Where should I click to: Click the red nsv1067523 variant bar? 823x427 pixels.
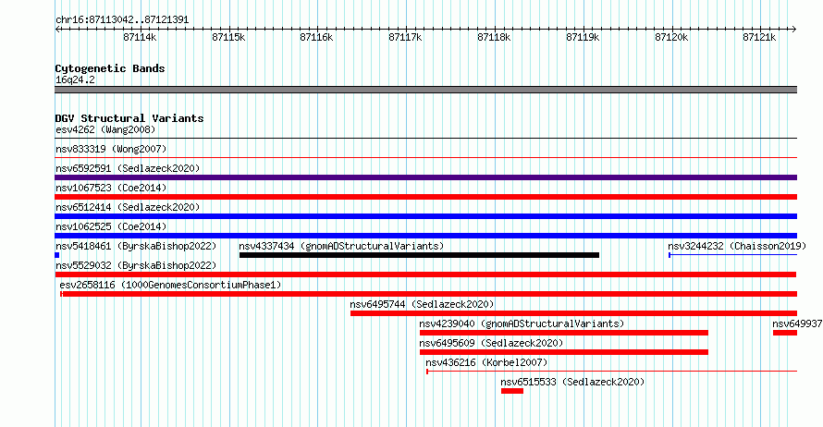[425, 197]
